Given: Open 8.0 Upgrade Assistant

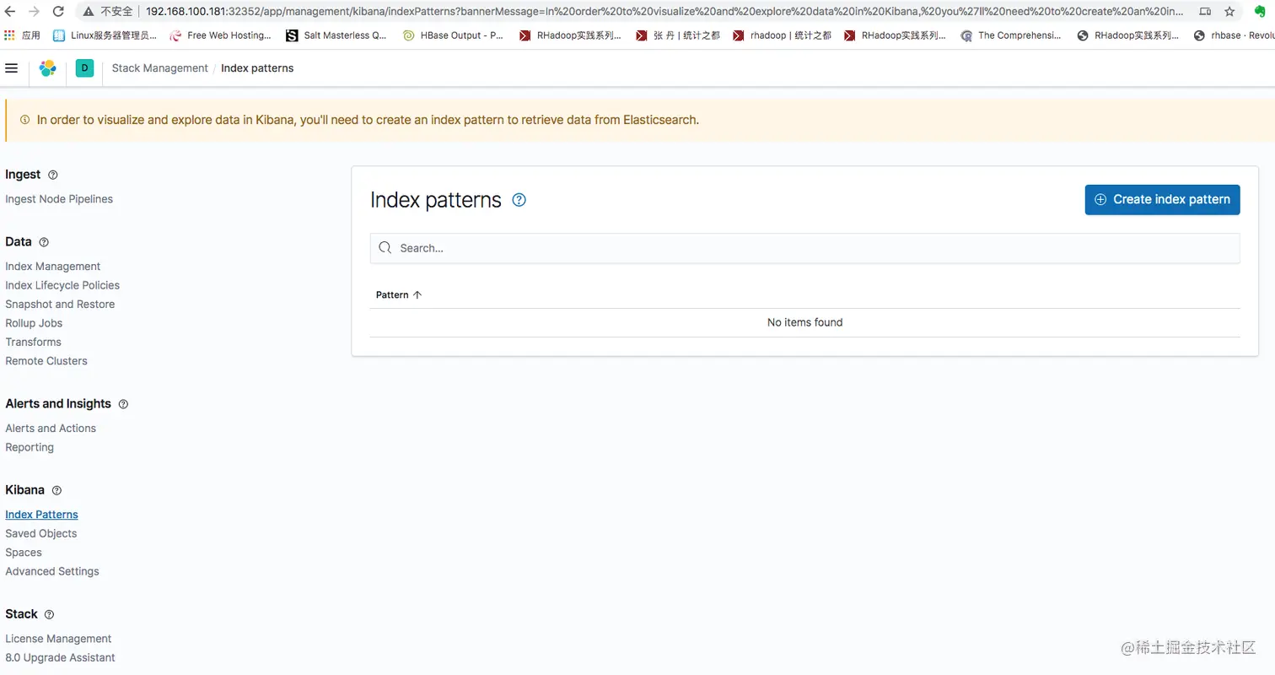Looking at the screenshot, I should point(60,658).
